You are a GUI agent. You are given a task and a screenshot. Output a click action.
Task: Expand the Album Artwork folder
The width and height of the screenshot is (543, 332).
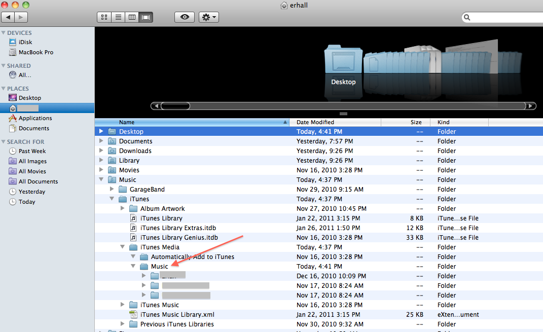pyautogui.click(x=123, y=208)
